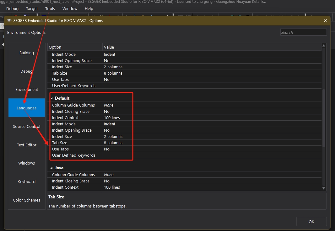The width and height of the screenshot is (335, 231).
Task: Click Default Indent Context value 100 lines
Action: (112, 118)
